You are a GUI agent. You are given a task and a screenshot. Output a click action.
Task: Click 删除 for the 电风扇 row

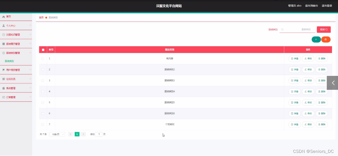tap(322, 59)
